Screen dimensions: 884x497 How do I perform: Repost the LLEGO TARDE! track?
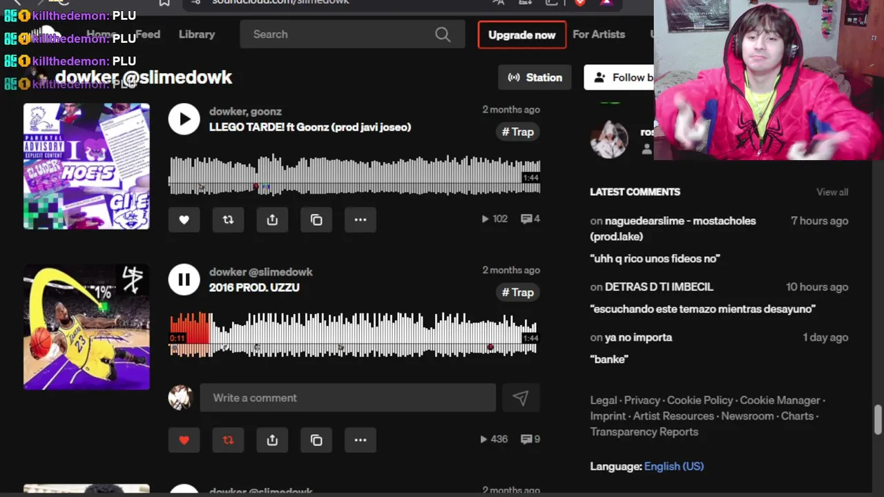(x=228, y=220)
